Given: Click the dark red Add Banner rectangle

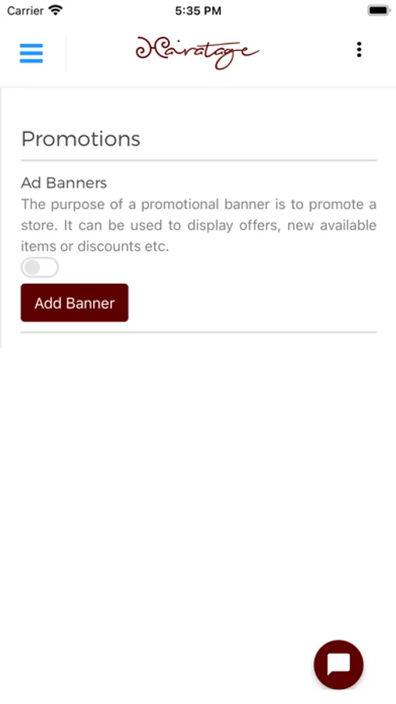Looking at the screenshot, I should pos(74,303).
